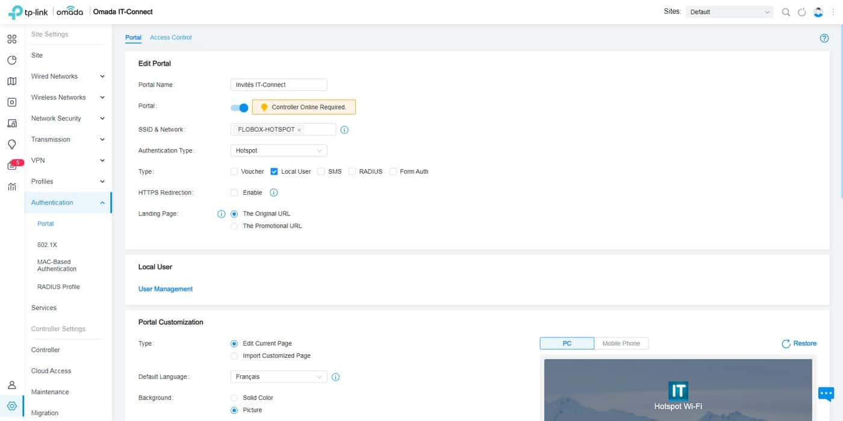The height and width of the screenshot is (421, 843).
Task: Expand the Wireless Networks menu section
Action: [x=67, y=97]
